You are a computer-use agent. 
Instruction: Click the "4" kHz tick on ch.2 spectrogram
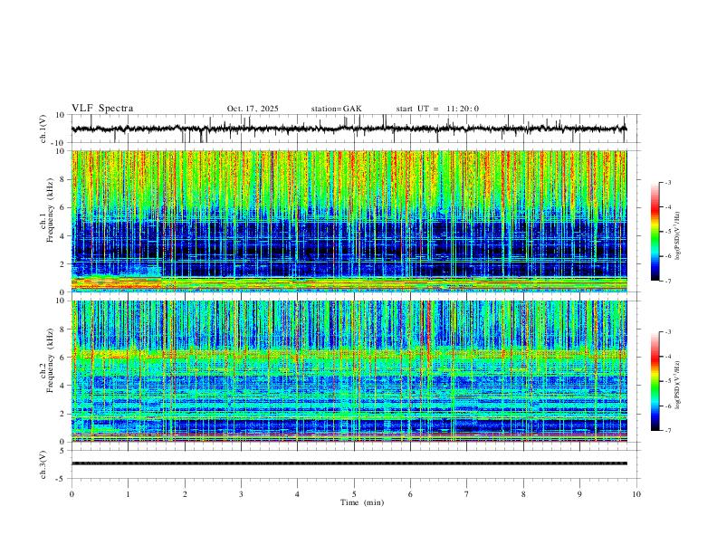pyautogui.click(x=63, y=386)
